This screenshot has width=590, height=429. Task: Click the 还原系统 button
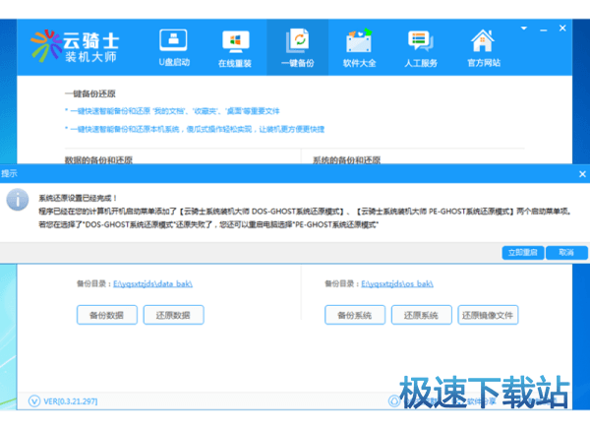tap(422, 315)
